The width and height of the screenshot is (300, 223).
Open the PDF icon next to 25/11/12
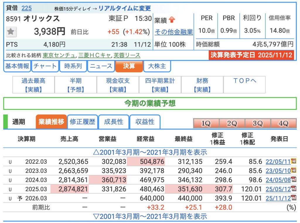click(x=294, y=198)
